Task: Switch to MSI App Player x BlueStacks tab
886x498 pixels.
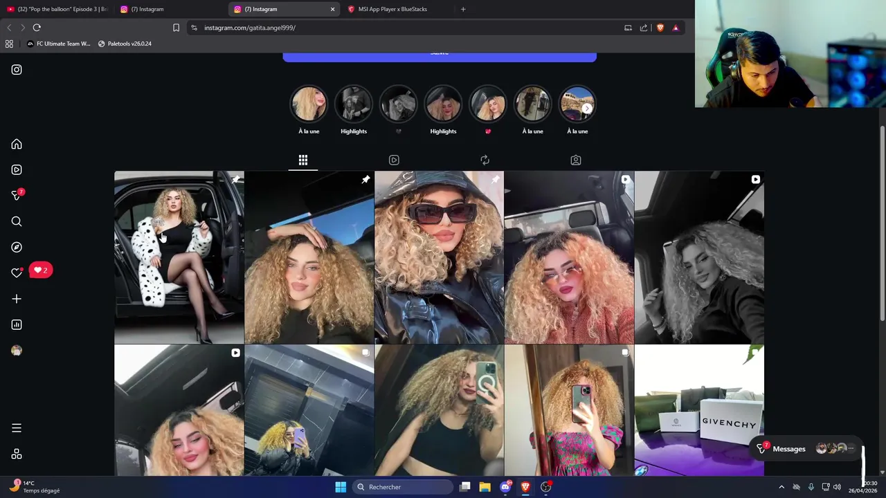Action: click(392, 9)
